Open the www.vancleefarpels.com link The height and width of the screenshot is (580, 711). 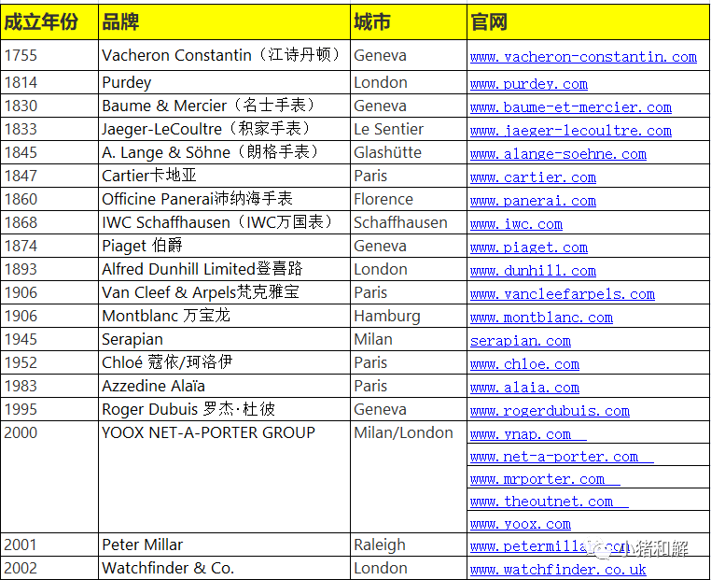(563, 294)
